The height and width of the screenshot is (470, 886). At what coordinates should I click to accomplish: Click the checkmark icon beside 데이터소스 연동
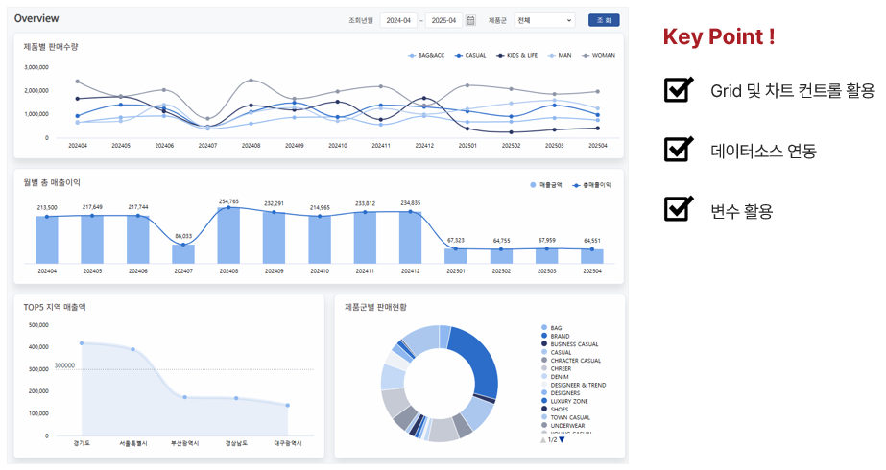(678, 149)
